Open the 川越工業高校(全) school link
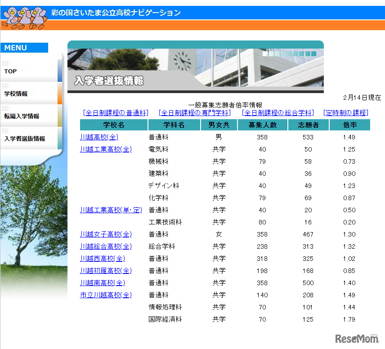 106,149
